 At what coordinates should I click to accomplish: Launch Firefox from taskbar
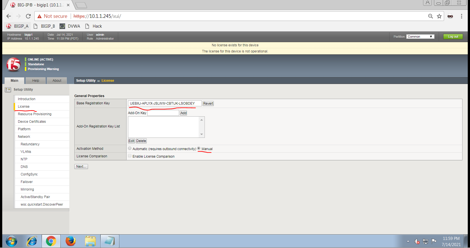[70, 241]
